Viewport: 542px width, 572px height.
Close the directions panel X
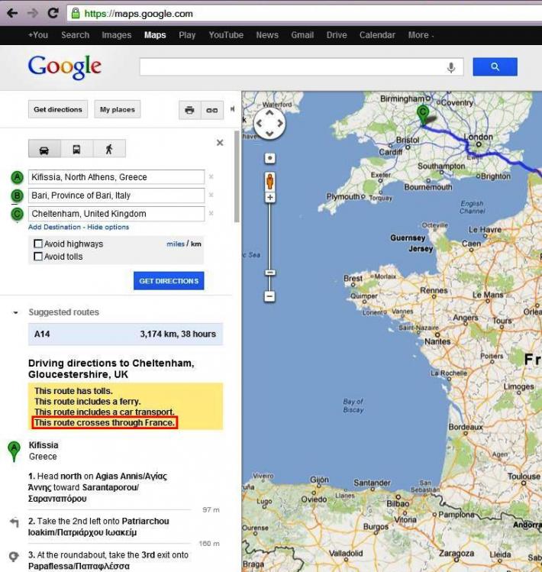pyautogui.click(x=220, y=143)
